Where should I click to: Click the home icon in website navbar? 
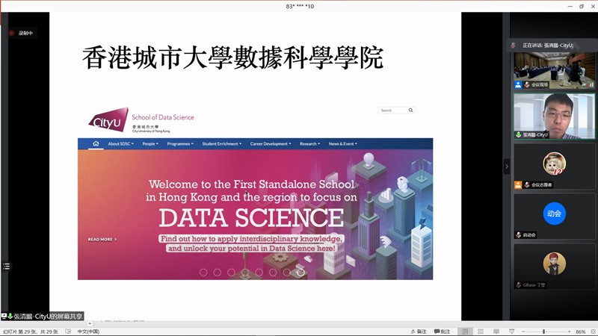[x=96, y=143]
